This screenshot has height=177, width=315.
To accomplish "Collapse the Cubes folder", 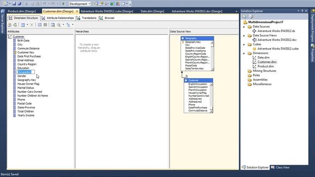I will point(244,44).
